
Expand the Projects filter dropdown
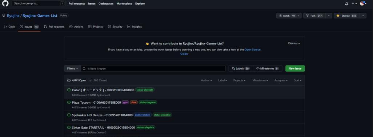pyautogui.click(x=239, y=80)
